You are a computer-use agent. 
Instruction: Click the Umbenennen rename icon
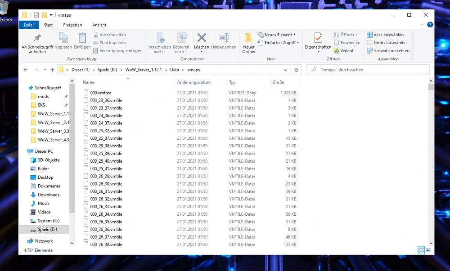[224, 38]
